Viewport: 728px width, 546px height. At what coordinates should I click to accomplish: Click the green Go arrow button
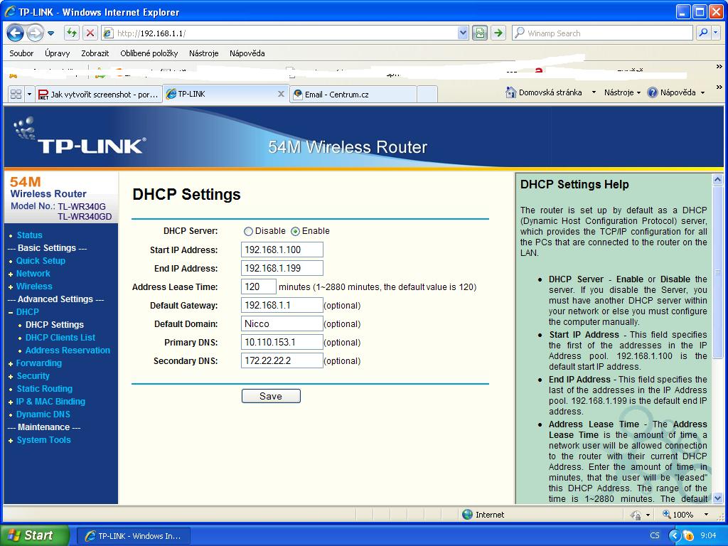click(498, 33)
